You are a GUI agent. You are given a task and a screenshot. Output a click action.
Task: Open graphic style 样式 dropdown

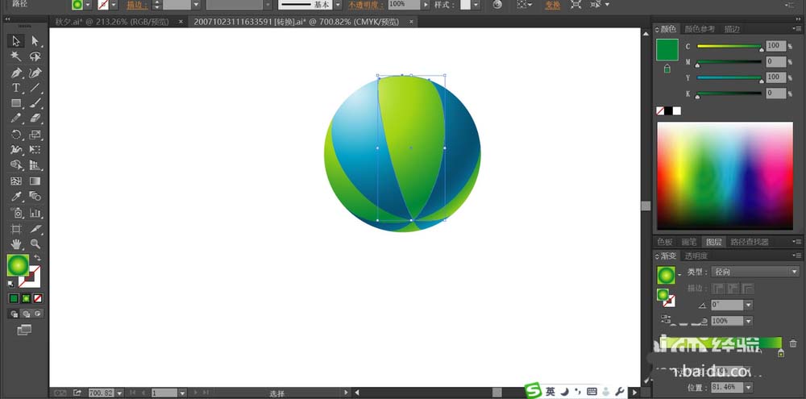tap(476, 5)
